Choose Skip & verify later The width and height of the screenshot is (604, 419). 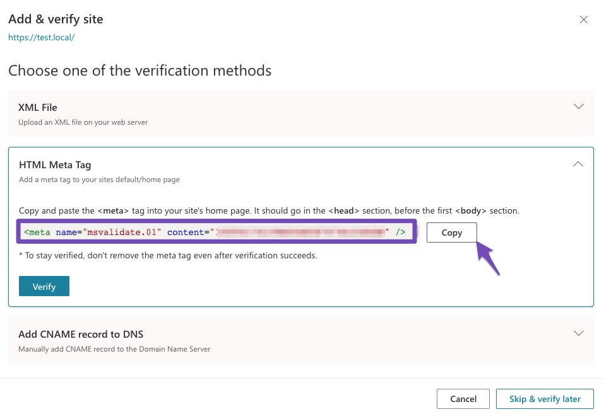coord(545,399)
